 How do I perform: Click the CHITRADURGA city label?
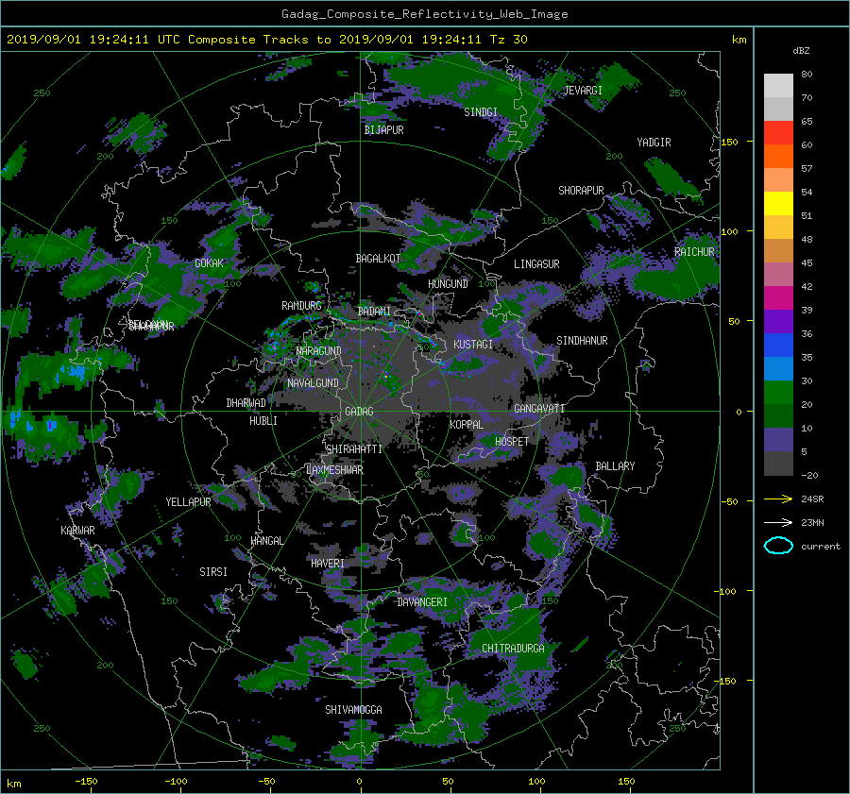coord(513,649)
